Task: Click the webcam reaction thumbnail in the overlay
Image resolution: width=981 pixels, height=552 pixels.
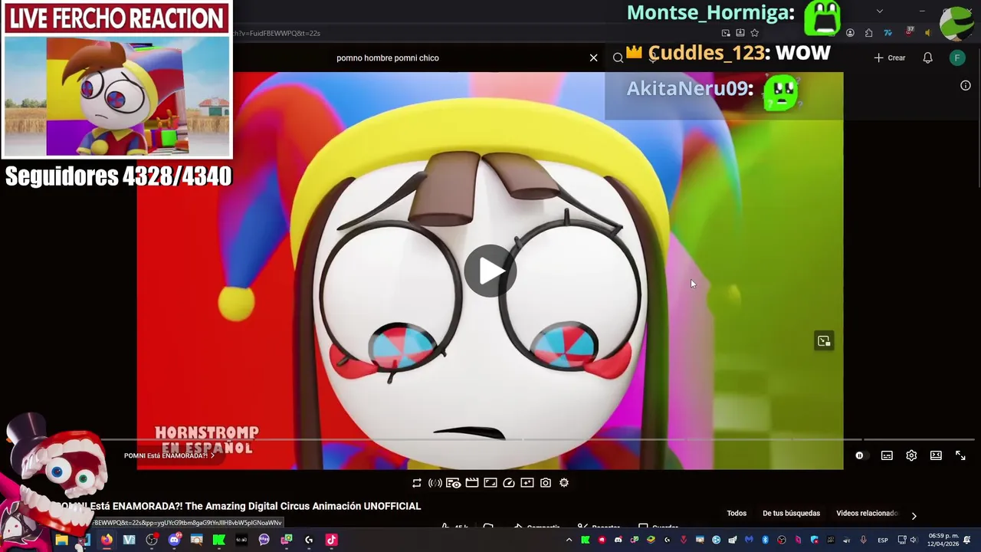Action: click(x=116, y=97)
